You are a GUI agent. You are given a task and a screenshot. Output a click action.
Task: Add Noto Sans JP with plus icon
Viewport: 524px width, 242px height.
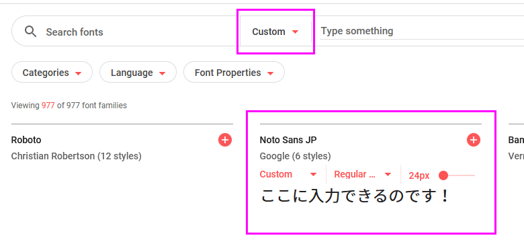[474, 140]
